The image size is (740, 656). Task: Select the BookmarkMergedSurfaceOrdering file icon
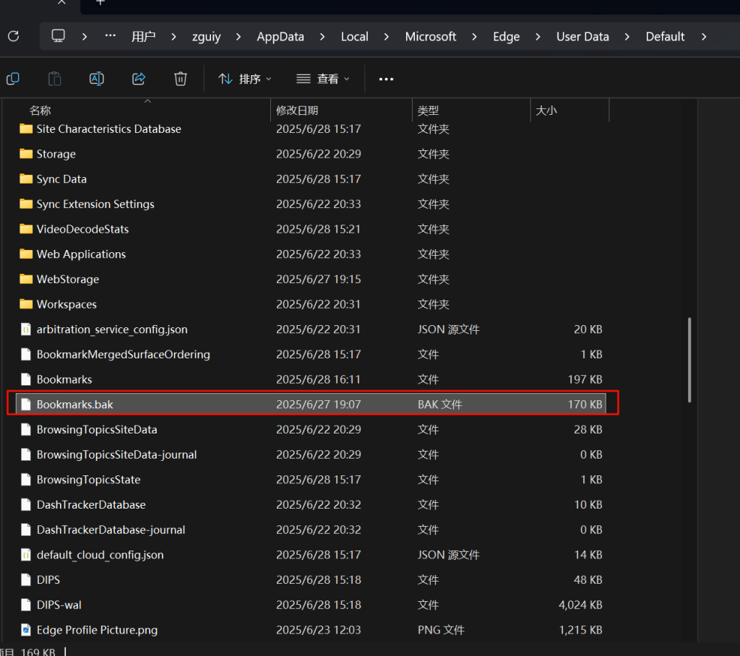point(26,355)
